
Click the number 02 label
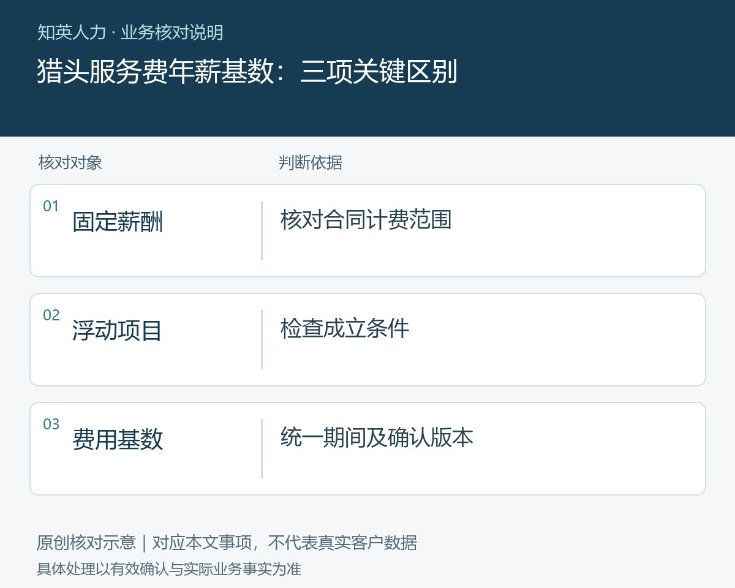pos(51,315)
